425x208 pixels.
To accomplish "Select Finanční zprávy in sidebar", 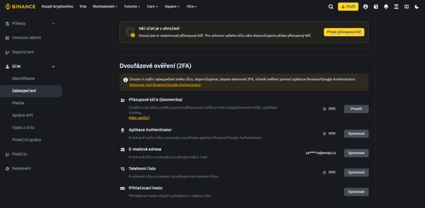I will click(27, 140).
